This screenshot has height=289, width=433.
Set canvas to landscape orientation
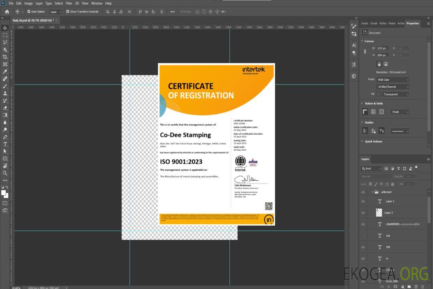(x=386, y=64)
